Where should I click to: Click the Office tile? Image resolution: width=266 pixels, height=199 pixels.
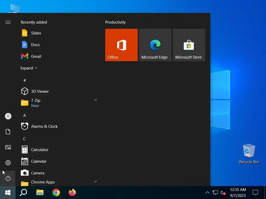point(121,45)
